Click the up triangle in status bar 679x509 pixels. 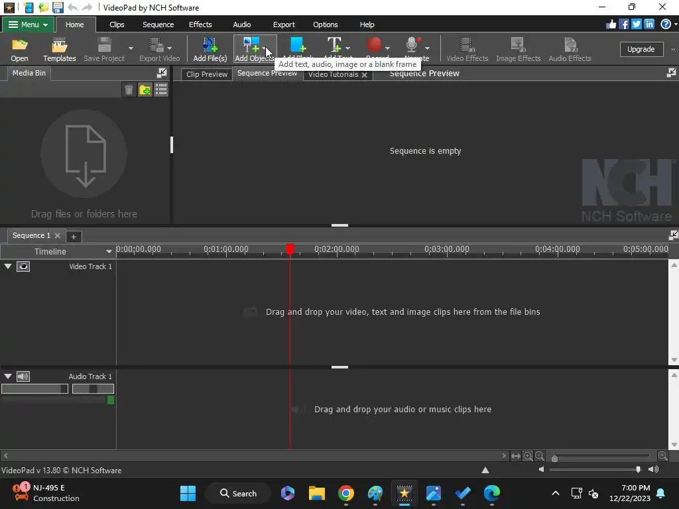(x=485, y=470)
